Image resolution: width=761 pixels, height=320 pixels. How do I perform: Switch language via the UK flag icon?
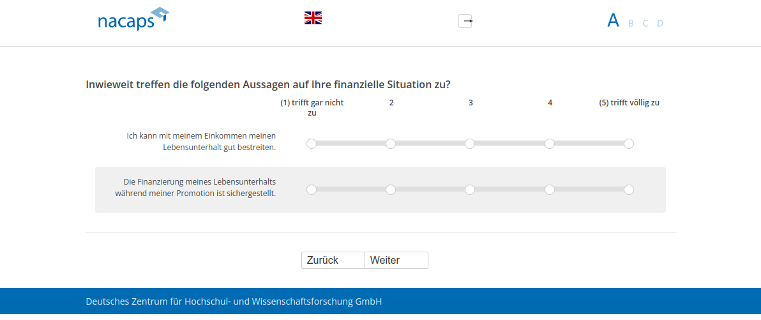[313, 18]
